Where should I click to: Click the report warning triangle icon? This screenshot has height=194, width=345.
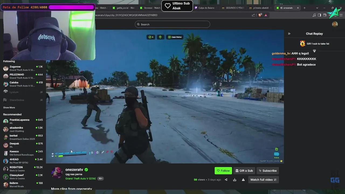[243, 180]
